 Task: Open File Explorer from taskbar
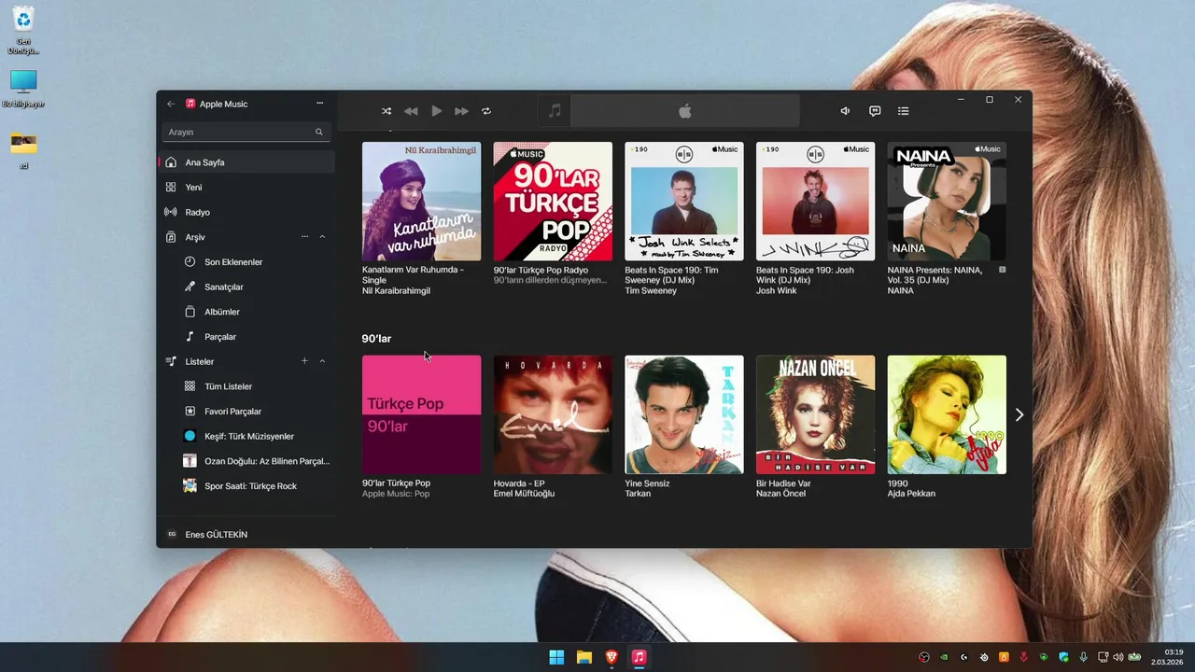pos(583,657)
